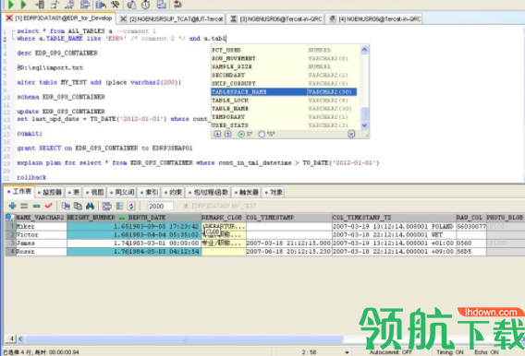Sort by BERTH_DATE column header
Viewport: 525px width, 356px height.
point(165,218)
